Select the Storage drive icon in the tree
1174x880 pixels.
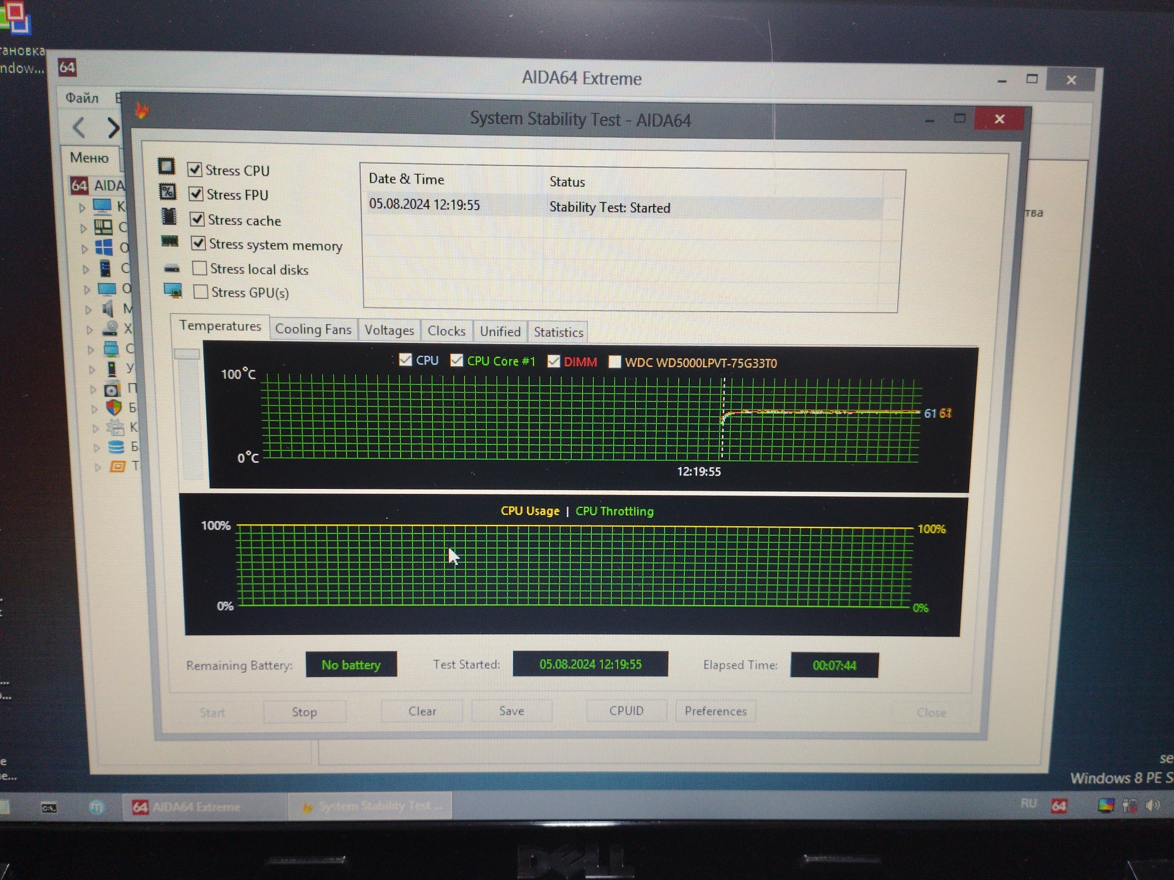tap(110, 328)
